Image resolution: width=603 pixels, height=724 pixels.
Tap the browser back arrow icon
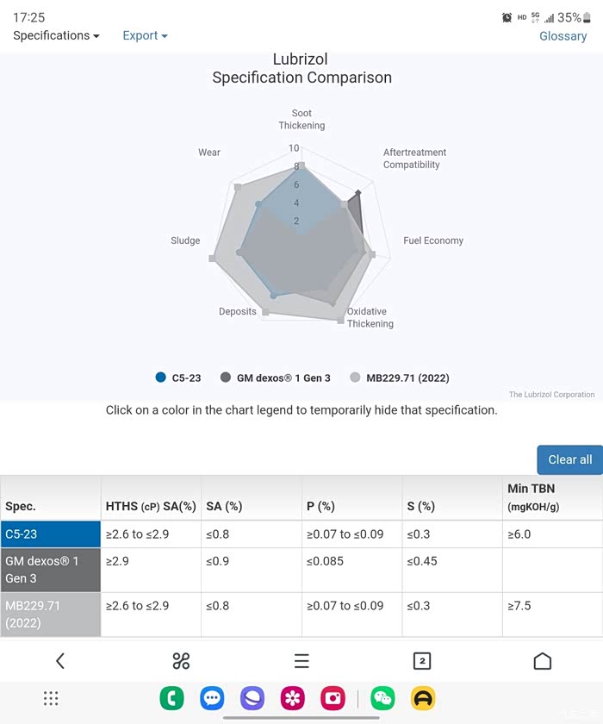(59, 661)
